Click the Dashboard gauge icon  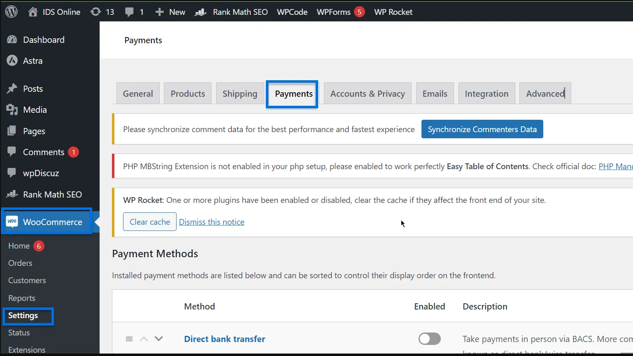click(x=12, y=40)
